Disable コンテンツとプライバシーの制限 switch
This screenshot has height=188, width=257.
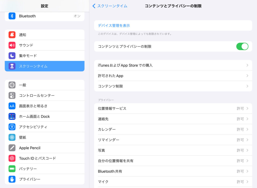click(242, 46)
